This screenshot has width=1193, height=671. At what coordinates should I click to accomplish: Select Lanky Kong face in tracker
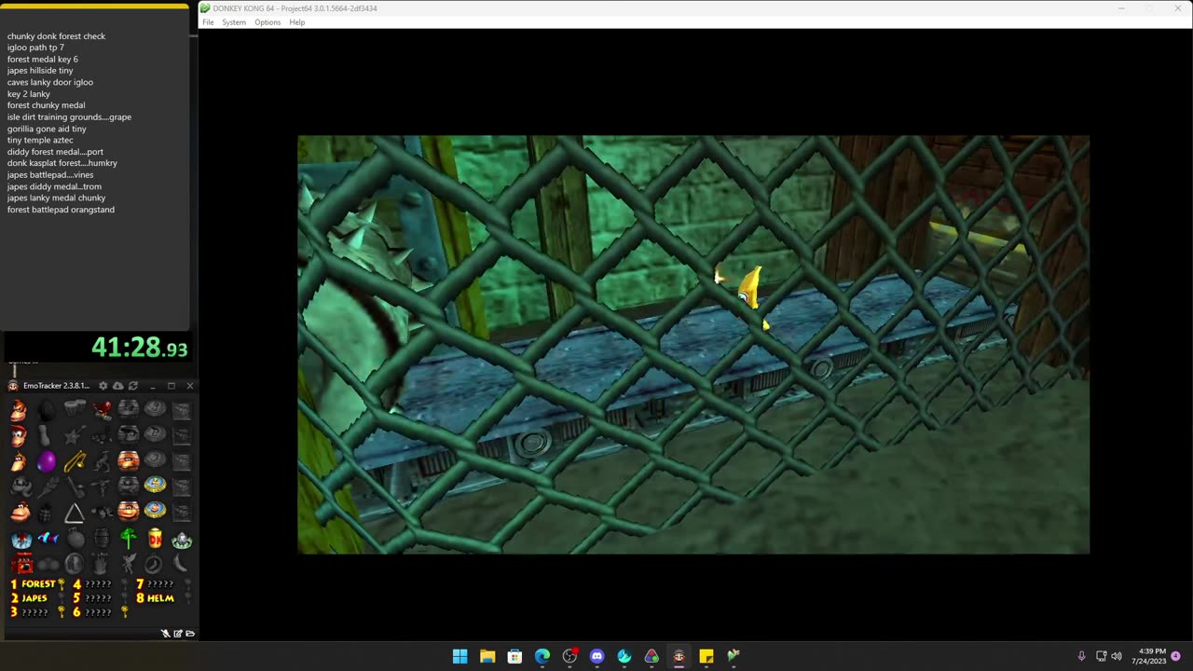coord(19,461)
